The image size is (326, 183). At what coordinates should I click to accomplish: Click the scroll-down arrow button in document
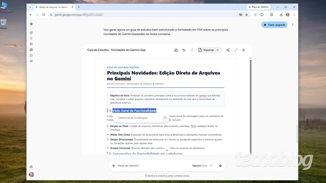[167, 150]
